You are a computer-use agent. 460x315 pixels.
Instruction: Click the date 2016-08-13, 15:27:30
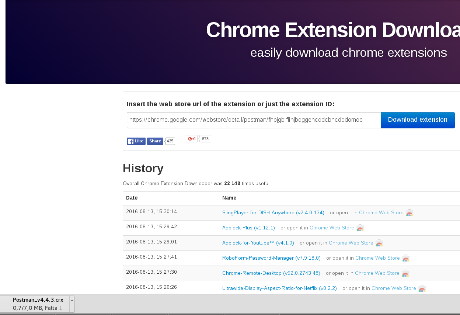coord(151,272)
